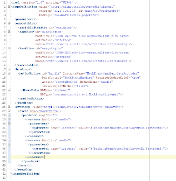Screen dimensions: 176x181
Task: Click the closing pageDefinition tag
Action: pyautogui.click(x=25, y=174)
